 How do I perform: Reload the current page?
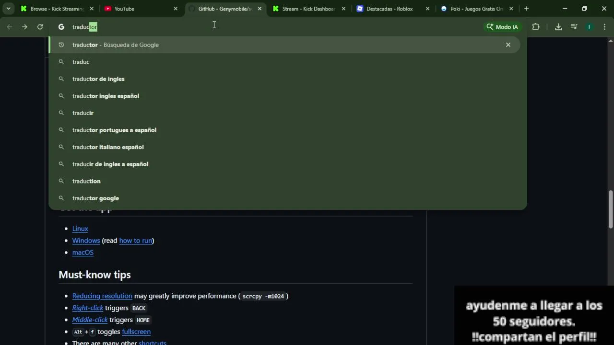tap(40, 27)
